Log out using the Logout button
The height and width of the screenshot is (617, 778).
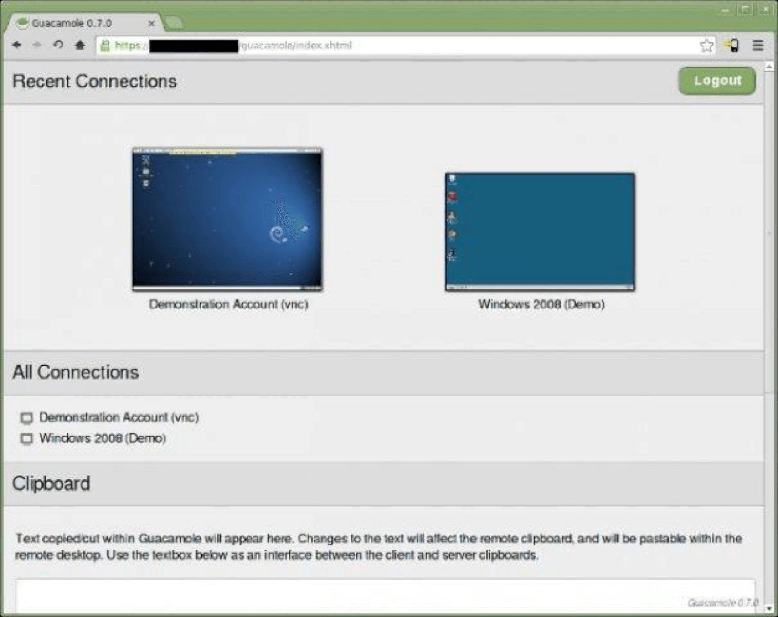point(717,81)
